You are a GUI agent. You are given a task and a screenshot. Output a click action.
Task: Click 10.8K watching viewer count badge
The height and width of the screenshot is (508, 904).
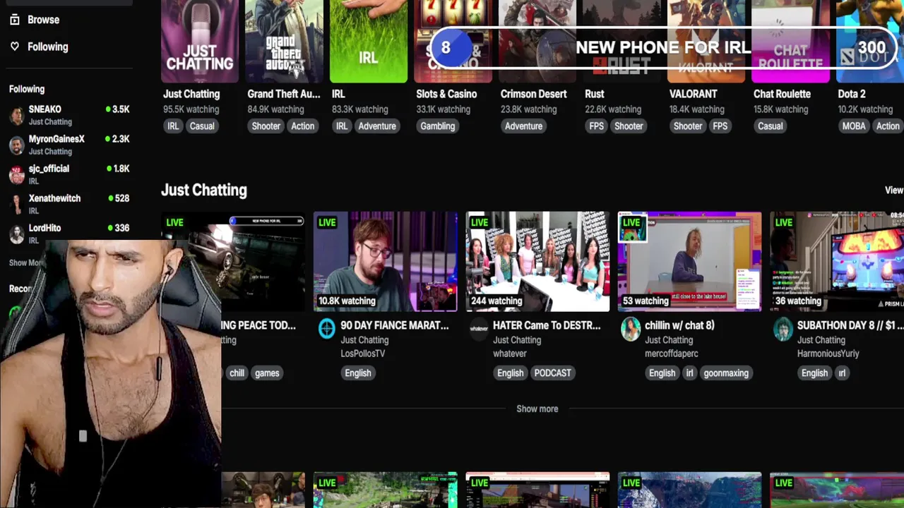(x=347, y=301)
